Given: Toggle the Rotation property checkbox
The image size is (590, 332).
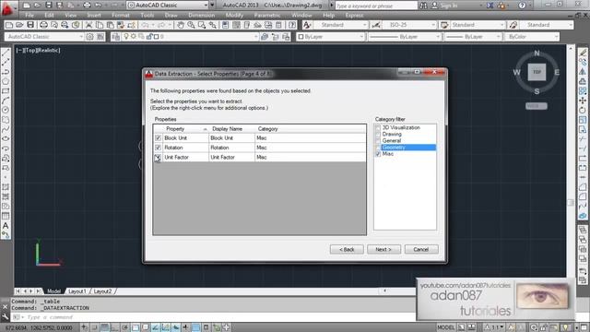Looking at the screenshot, I should (158, 148).
